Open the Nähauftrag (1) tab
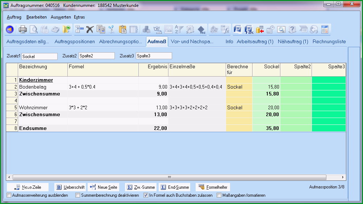This screenshot has width=363, height=204. coord(293,41)
